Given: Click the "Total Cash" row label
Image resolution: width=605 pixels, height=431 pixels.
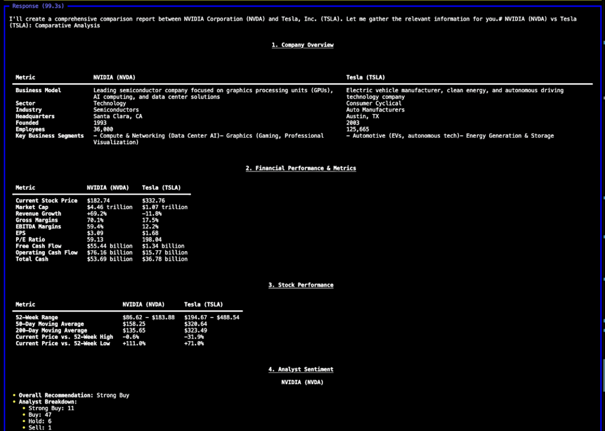Looking at the screenshot, I should [32, 259].
